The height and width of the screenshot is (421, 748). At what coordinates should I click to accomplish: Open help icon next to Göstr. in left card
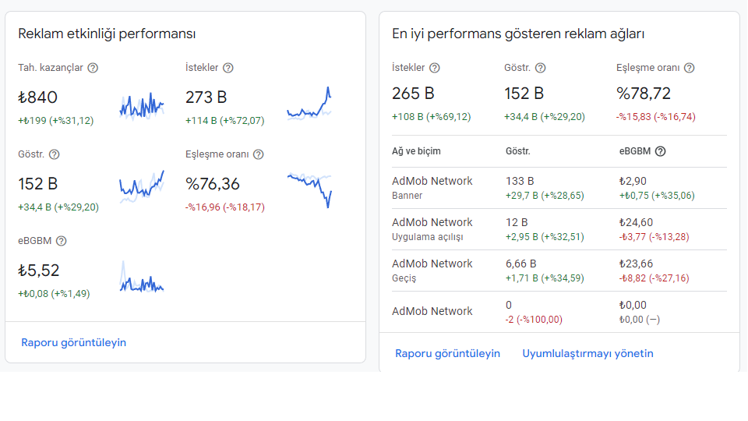(55, 154)
